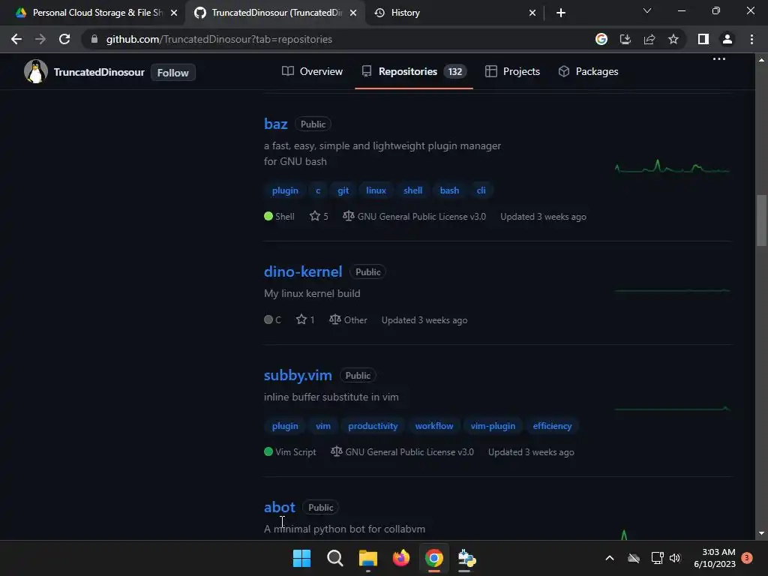Click the volume icon in system tray
The height and width of the screenshot is (576, 768).
(675, 558)
